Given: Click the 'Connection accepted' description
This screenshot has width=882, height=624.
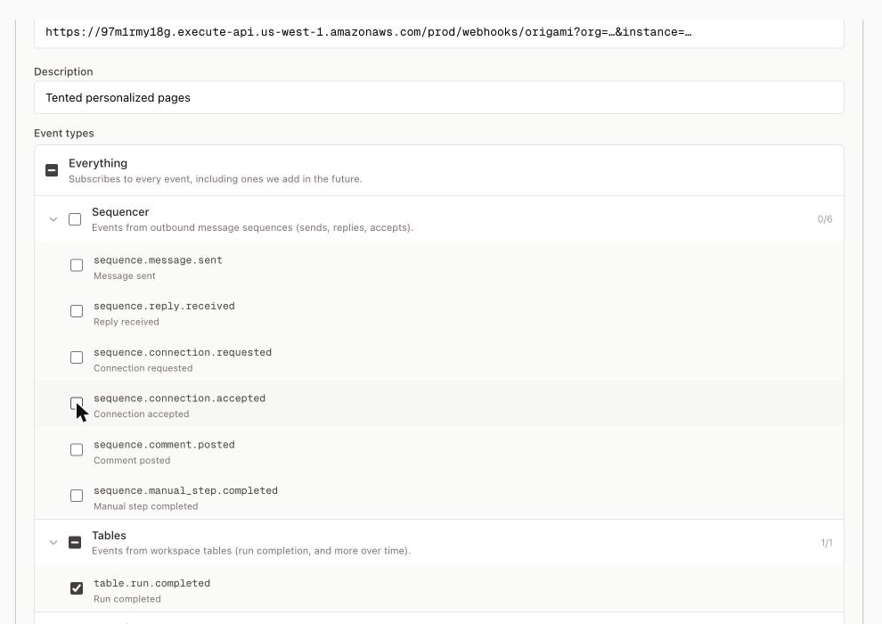Looking at the screenshot, I should click(141, 415).
